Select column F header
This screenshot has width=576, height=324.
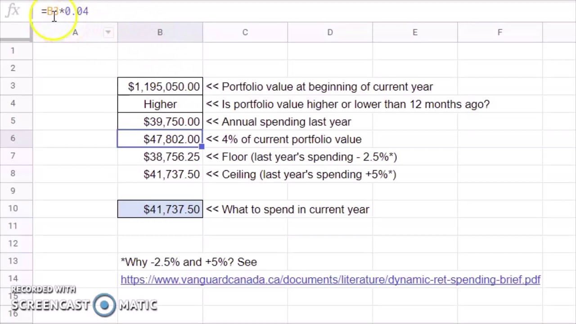[500, 32]
